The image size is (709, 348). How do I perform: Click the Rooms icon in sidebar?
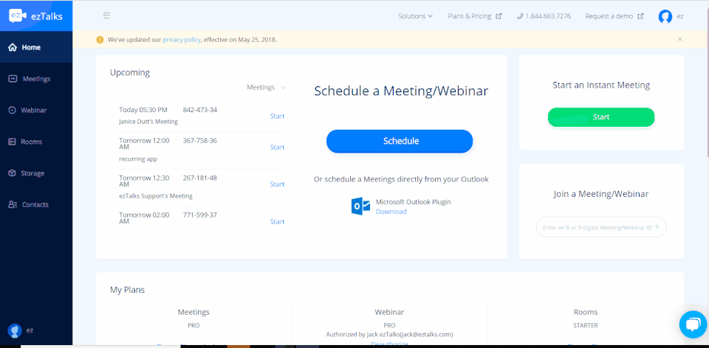(13, 142)
